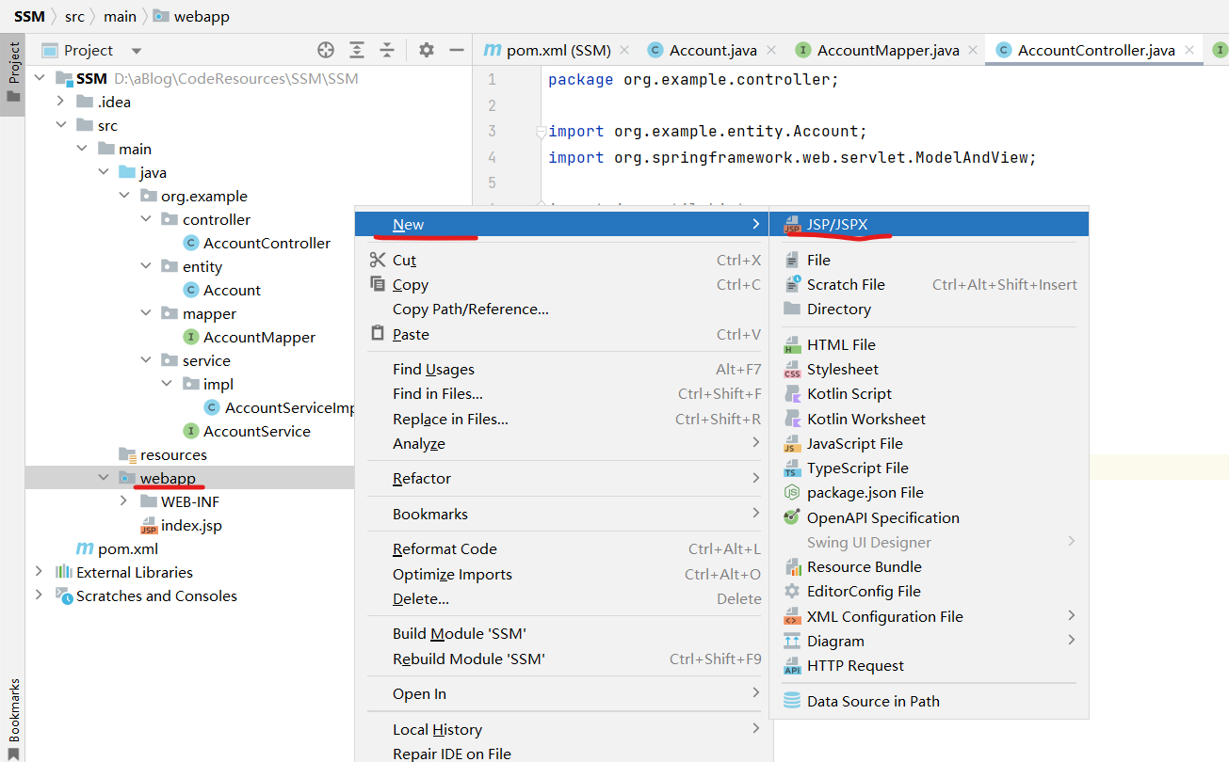This screenshot has width=1229, height=762.
Task: Close the Account.java tab
Action: (x=772, y=50)
